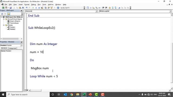Click the Find binoculars icon

click(23, 8)
